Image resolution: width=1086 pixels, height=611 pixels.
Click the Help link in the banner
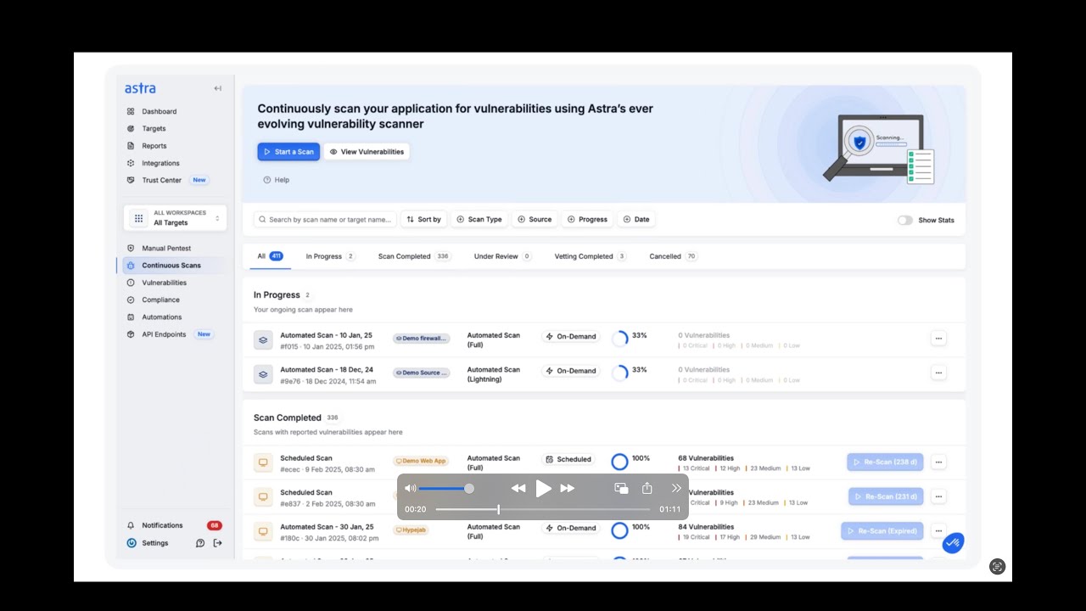pyautogui.click(x=276, y=180)
